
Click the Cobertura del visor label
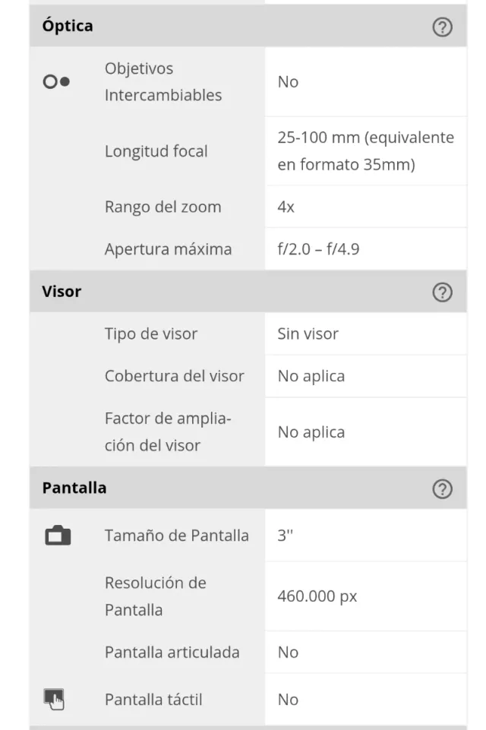[x=174, y=376]
